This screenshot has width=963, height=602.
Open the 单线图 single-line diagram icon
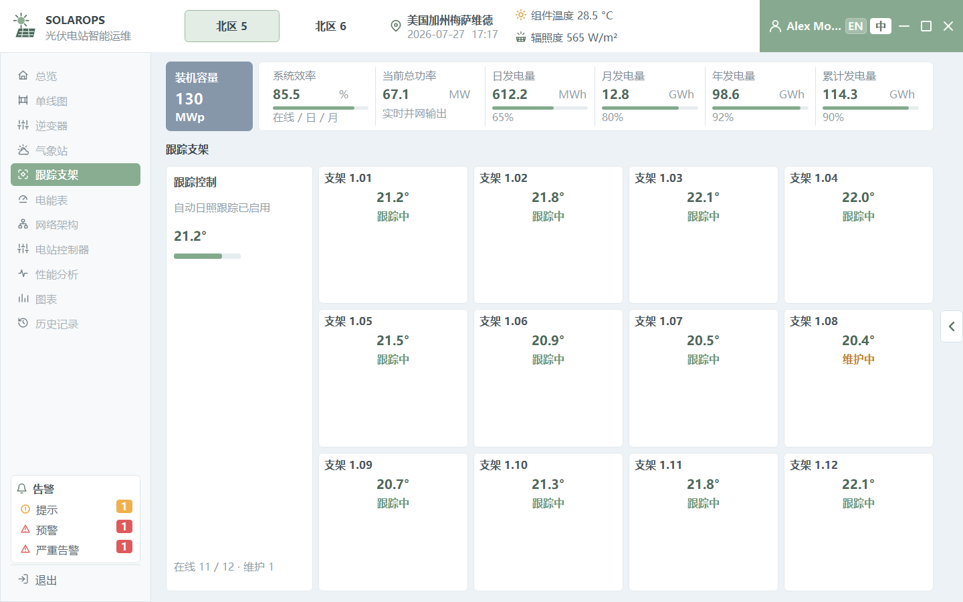point(23,100)
